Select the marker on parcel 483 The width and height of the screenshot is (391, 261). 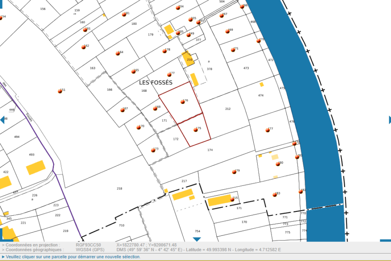click(x=275, y=195)
